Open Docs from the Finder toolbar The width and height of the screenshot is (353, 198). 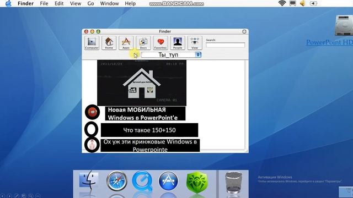(143, 43)
